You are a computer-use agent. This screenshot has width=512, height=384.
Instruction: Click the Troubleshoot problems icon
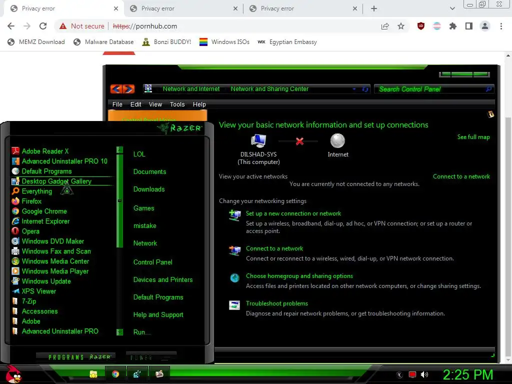click(234, 305)
